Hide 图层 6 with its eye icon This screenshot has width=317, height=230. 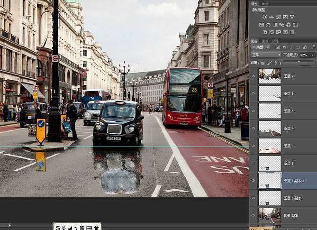[253, 93]
